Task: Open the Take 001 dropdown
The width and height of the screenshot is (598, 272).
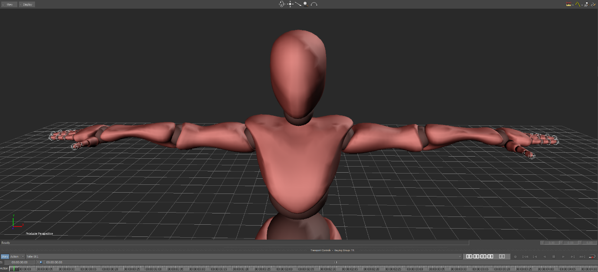Action: tap(32, 256)
